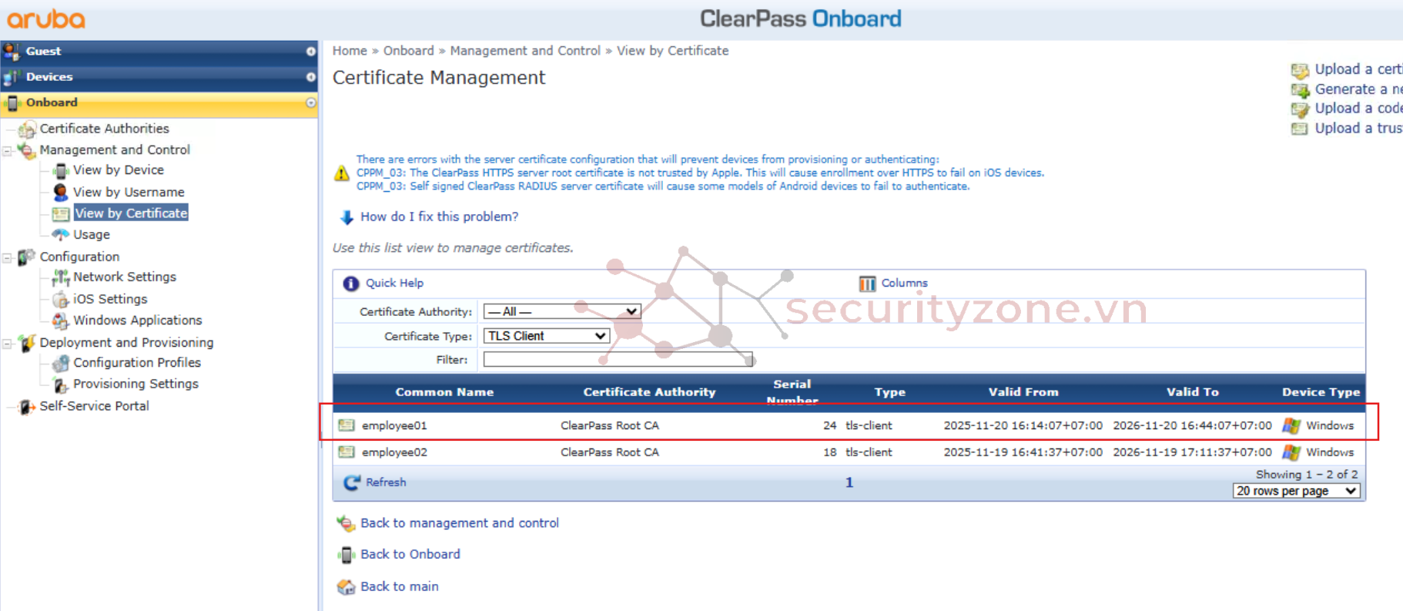Click the iOS Settings icon
1403x611 pixels.
point(61,299)
